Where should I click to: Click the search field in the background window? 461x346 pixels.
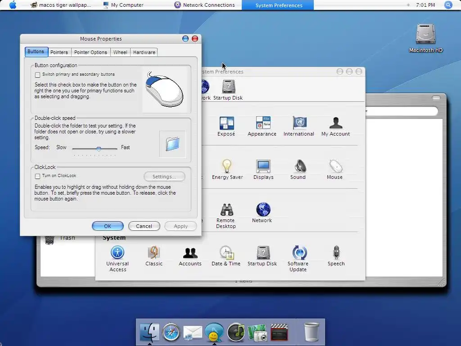pyautogui.click(x=402, y=111)
